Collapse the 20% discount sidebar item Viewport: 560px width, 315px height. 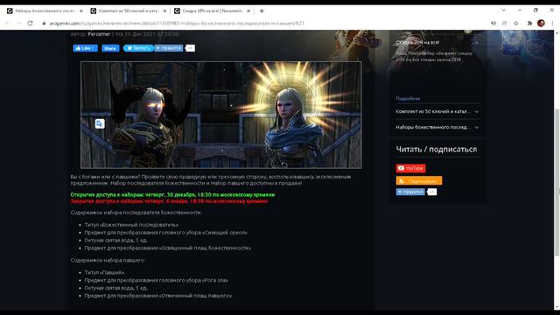pyautogui.click(x=476, y=43)
